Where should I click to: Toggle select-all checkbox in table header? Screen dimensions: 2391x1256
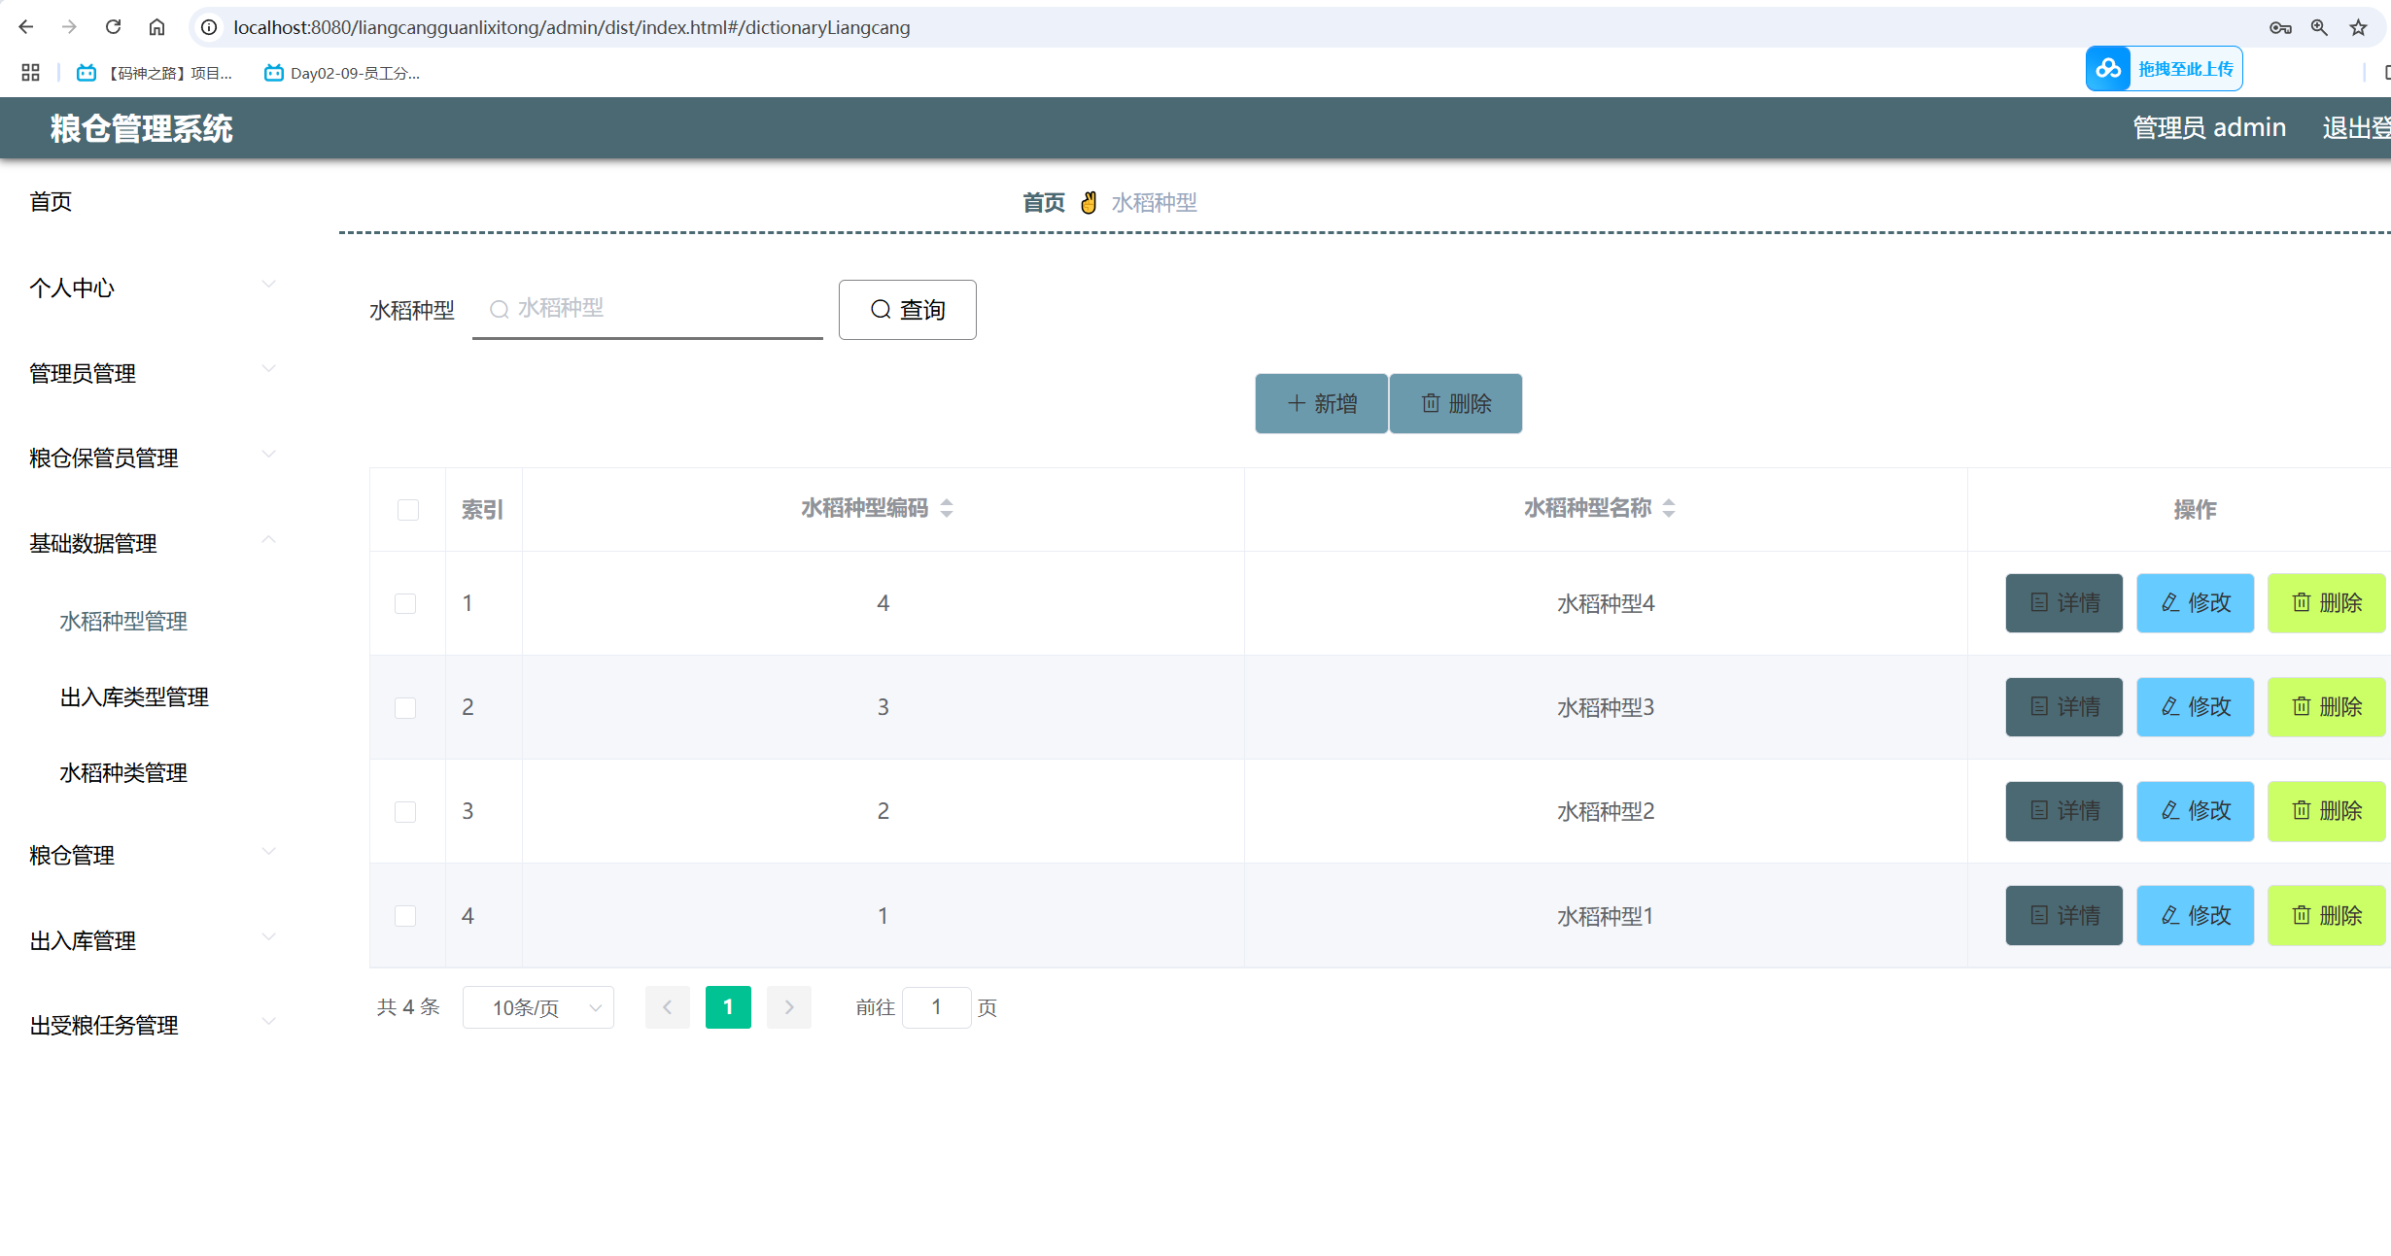coord(407,510)
